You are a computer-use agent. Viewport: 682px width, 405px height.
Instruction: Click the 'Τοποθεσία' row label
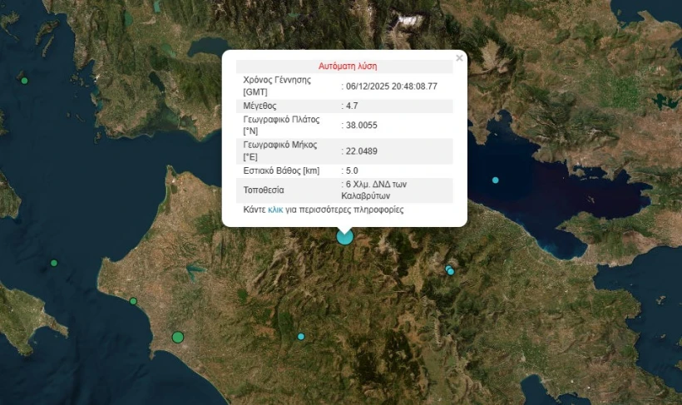264,190
